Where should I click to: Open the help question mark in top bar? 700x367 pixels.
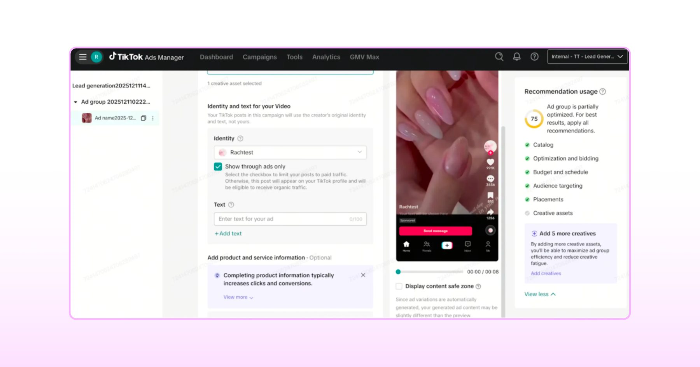pos(534,57)
